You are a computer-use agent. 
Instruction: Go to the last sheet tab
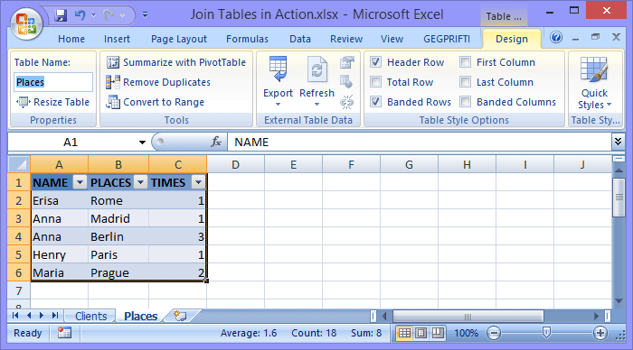coord(55,316)
